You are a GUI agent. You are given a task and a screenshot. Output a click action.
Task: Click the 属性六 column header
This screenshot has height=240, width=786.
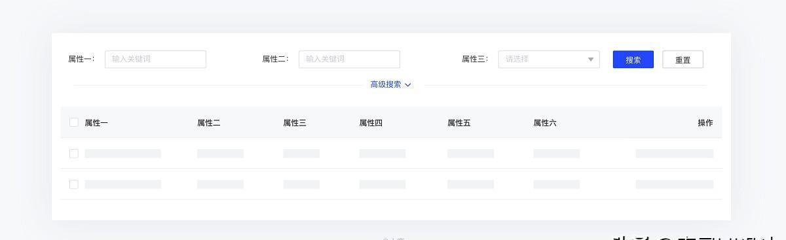[545, 123]
